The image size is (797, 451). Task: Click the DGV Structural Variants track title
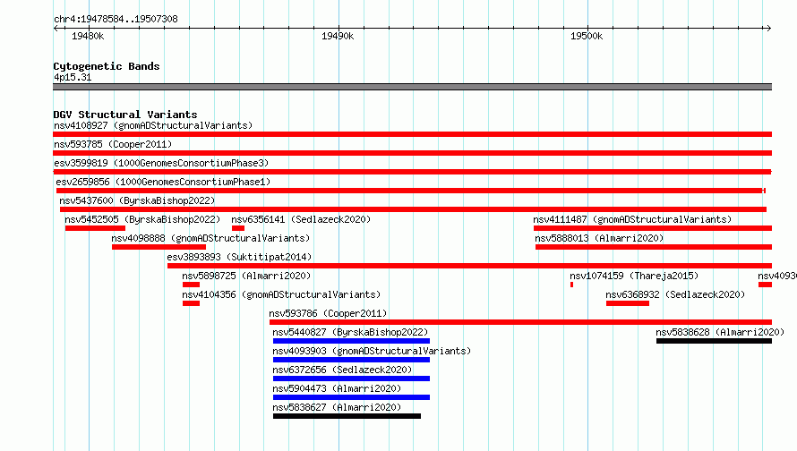pyautogui.click(x=125, y=115)
